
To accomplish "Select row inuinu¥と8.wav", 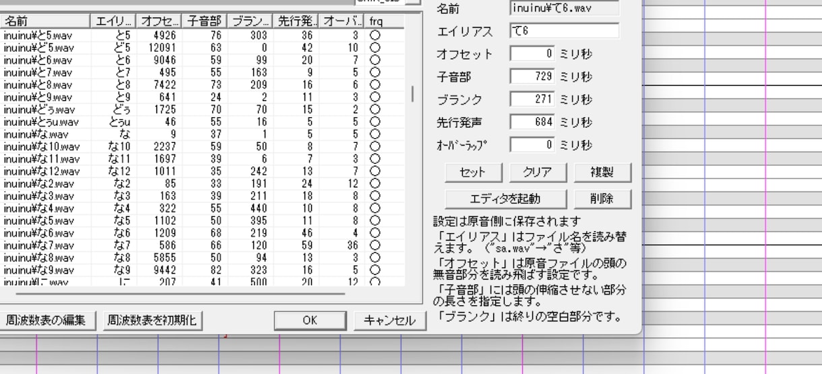I will 203,84.
